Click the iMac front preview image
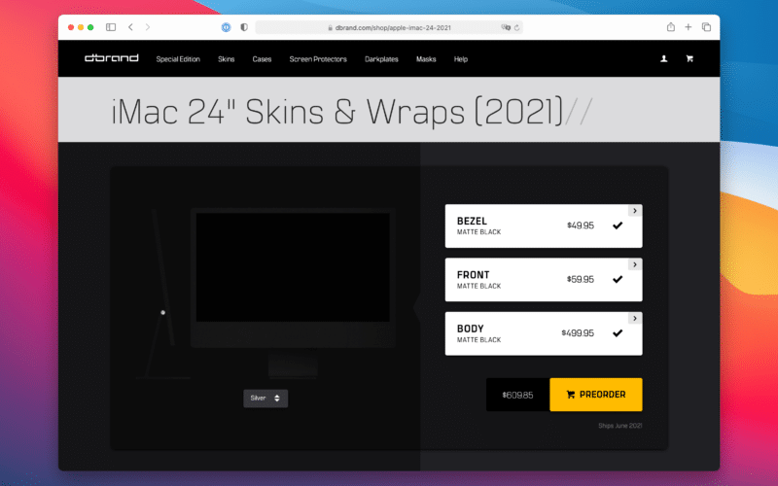 293,293
